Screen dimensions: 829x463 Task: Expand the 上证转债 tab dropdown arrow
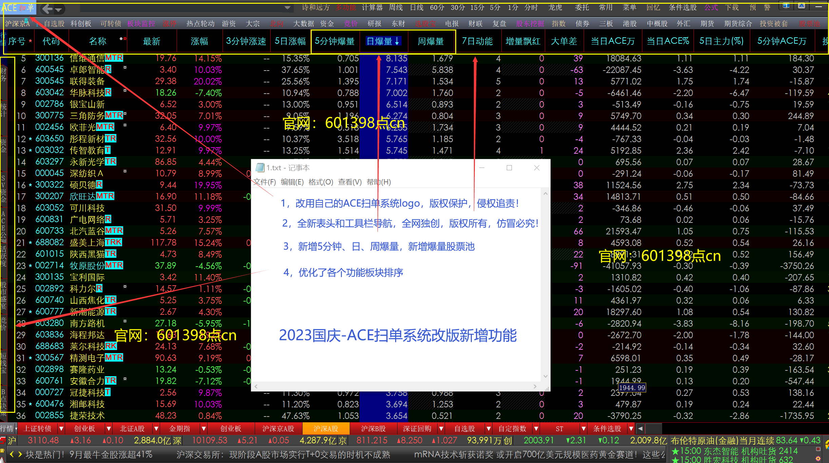tap(61, 428)
